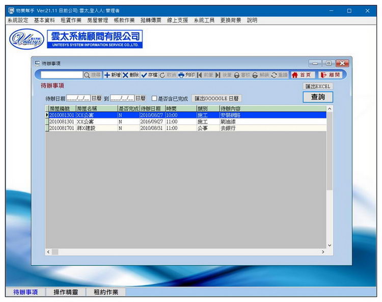Click the 新增 (add) toolbar icon

click(107, 75)
